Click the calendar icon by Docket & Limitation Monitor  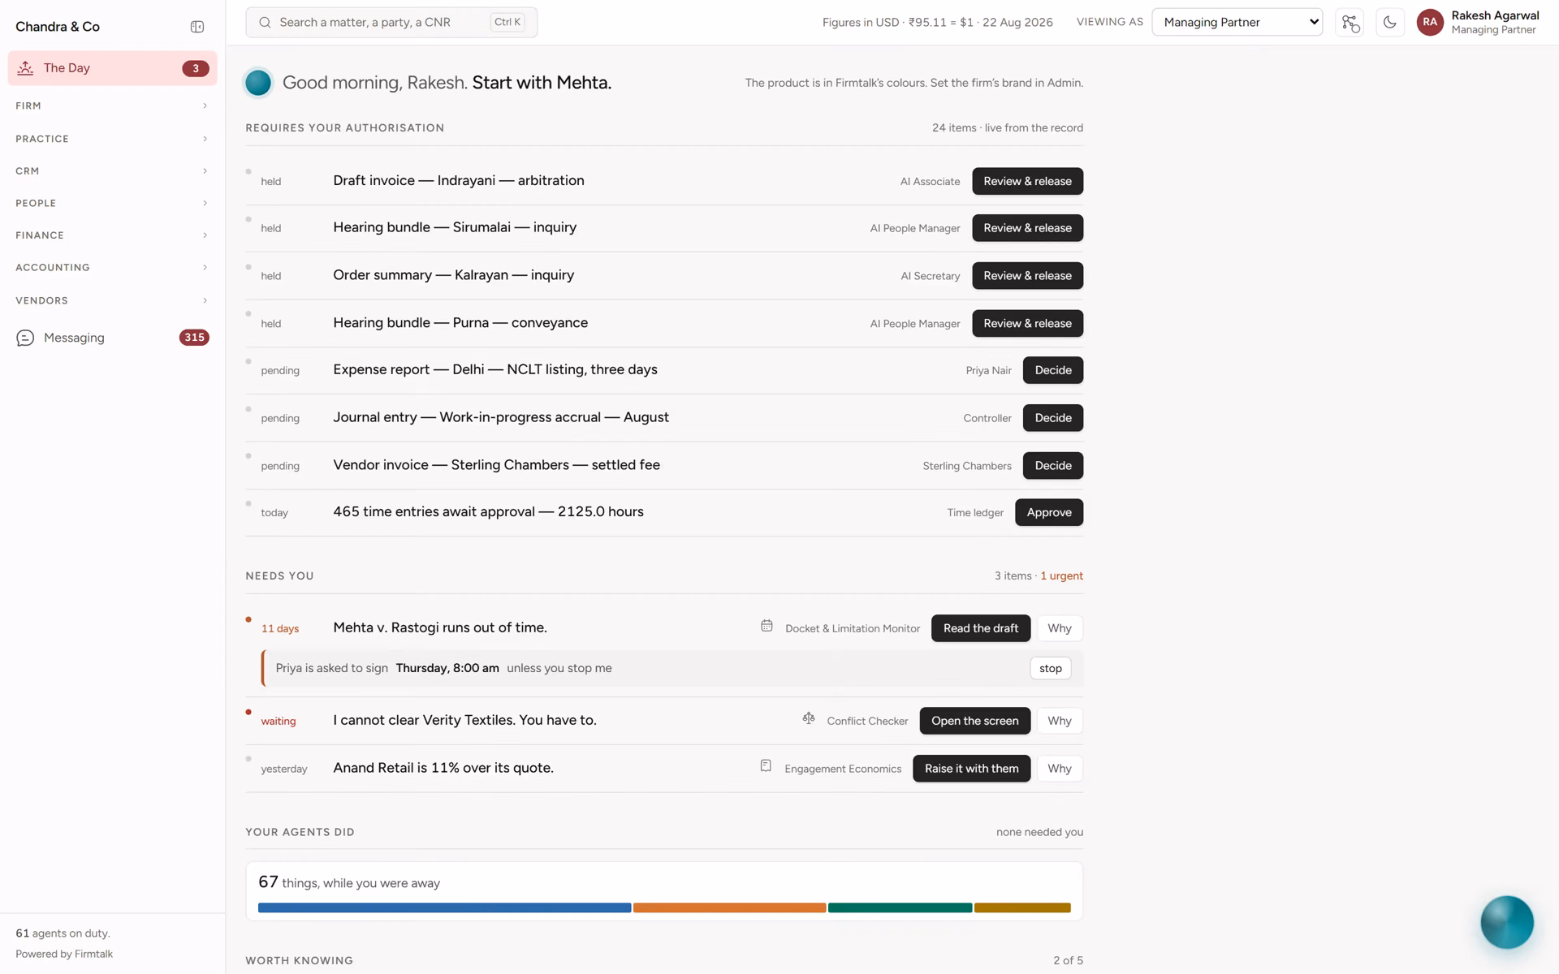[767, 626]
